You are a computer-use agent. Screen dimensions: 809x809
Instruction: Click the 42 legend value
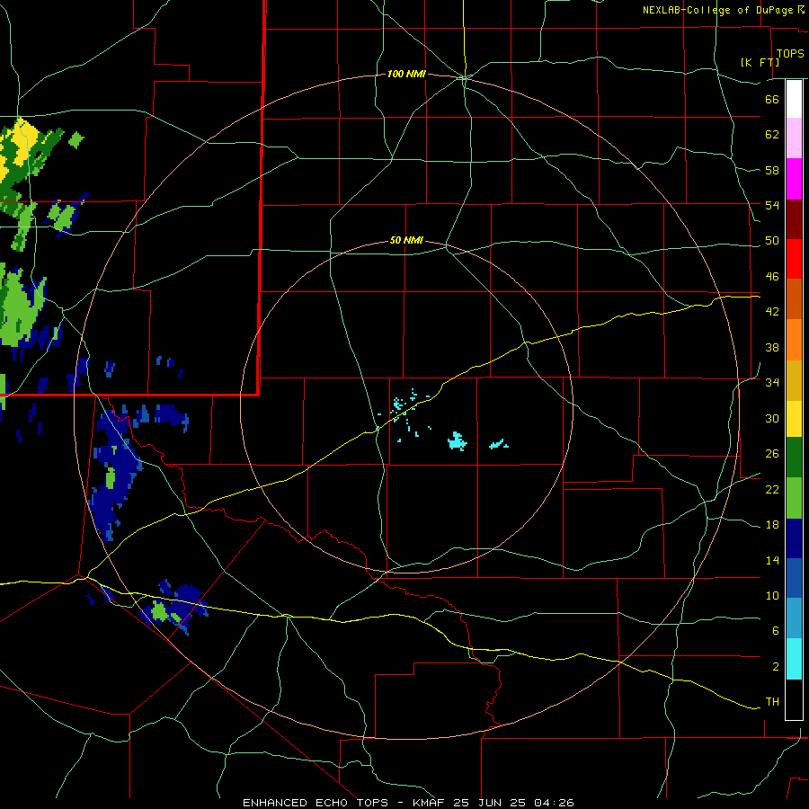tap(772, 312)
